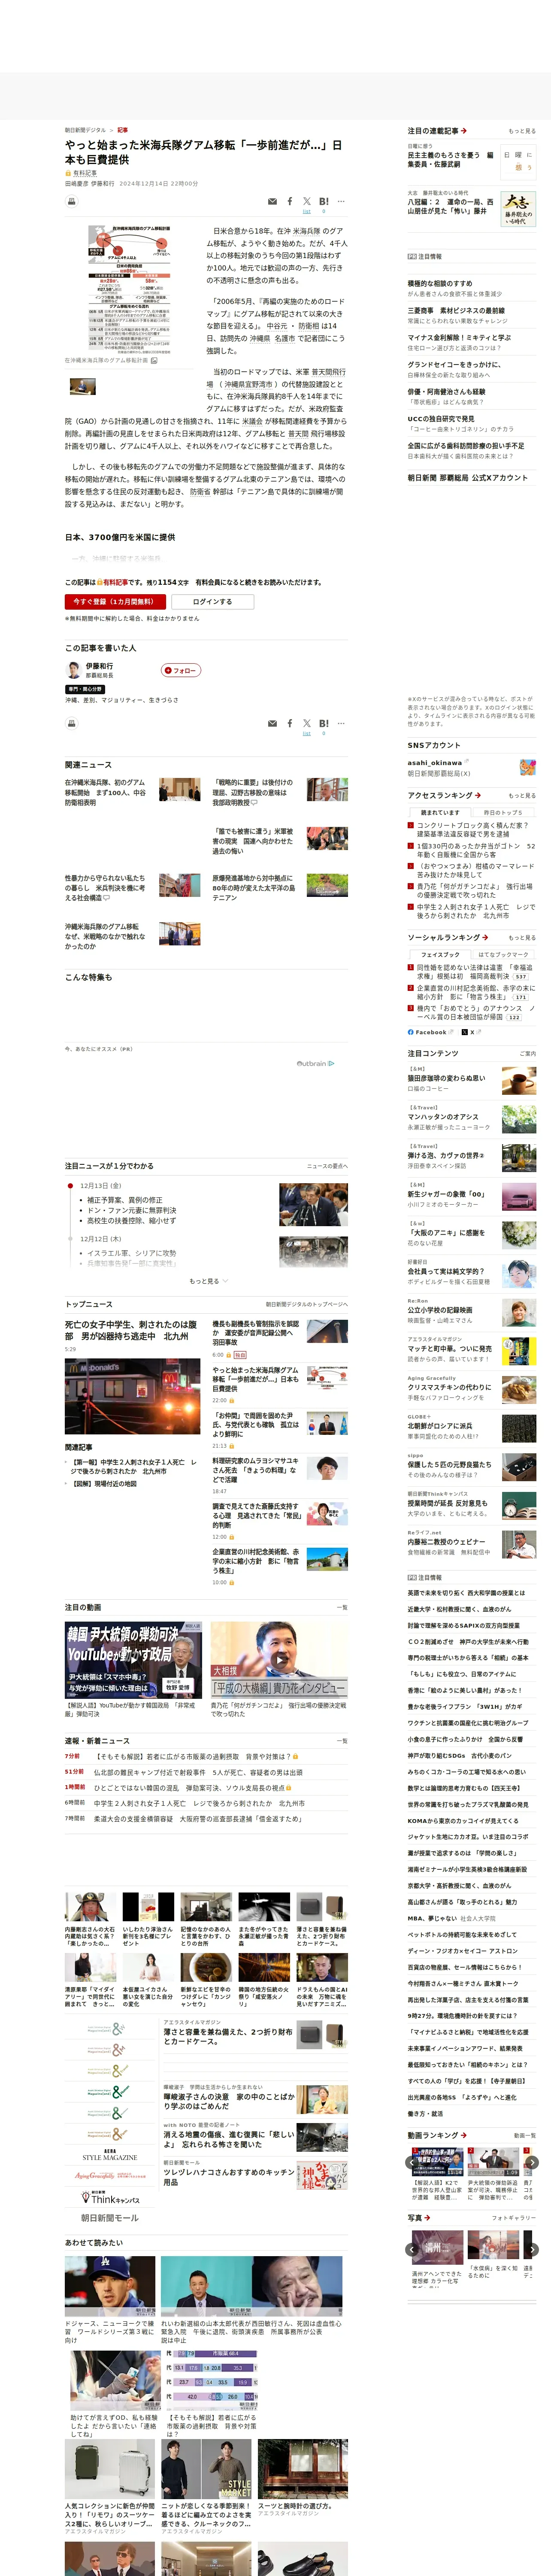The image size is (551, 2576).
Task: Click the X icon below the author section
Action: 307,723
